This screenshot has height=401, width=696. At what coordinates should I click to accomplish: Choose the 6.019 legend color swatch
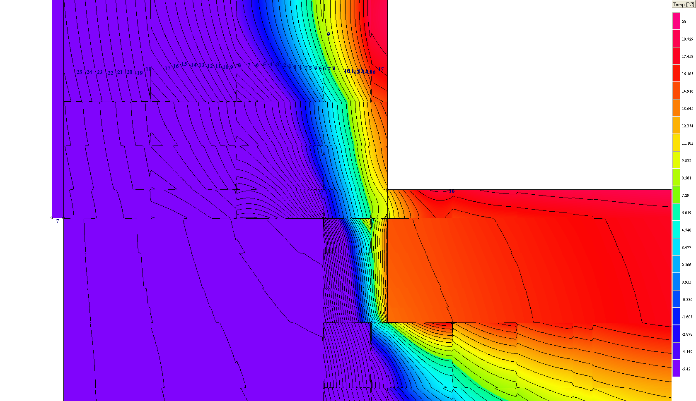[x=676, y=212]
